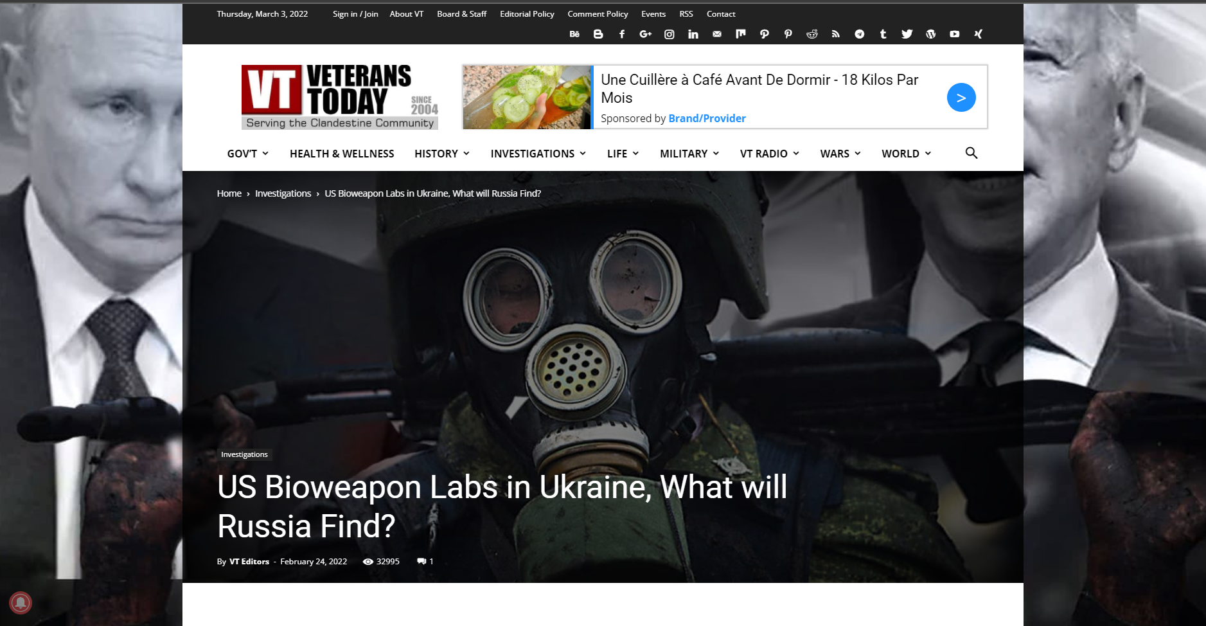Open the LIFE dropdown menu
Viewport: 1206px width, 626px height.
point(623,154)
